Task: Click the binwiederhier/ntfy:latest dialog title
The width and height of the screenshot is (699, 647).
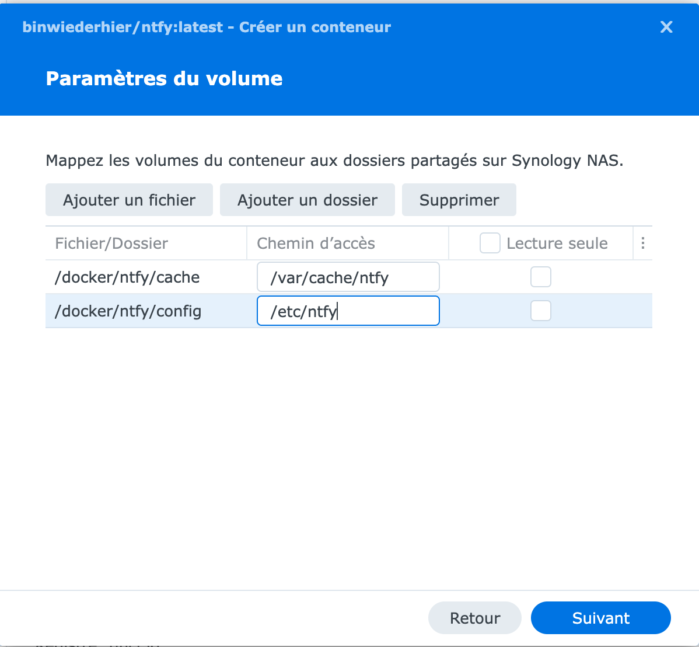Action: pos(207,27)
